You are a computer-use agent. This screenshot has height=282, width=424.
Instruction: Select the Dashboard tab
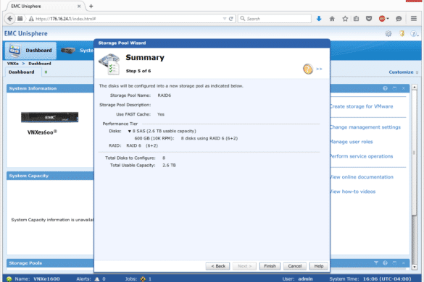22,72
